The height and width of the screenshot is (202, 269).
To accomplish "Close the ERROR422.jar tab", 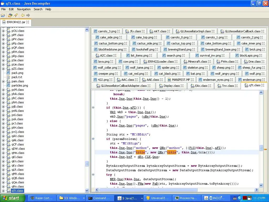I will pyautogui.click(x=28, y=22).
